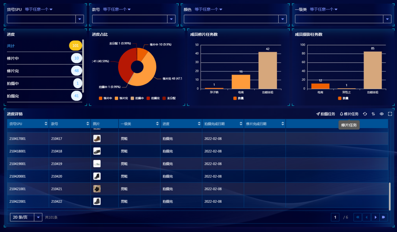The height and width of the screenshot is (232, 397).
Task: Open the 颜色 filter dropdown arrow
Action: click(x=283, y=19)
